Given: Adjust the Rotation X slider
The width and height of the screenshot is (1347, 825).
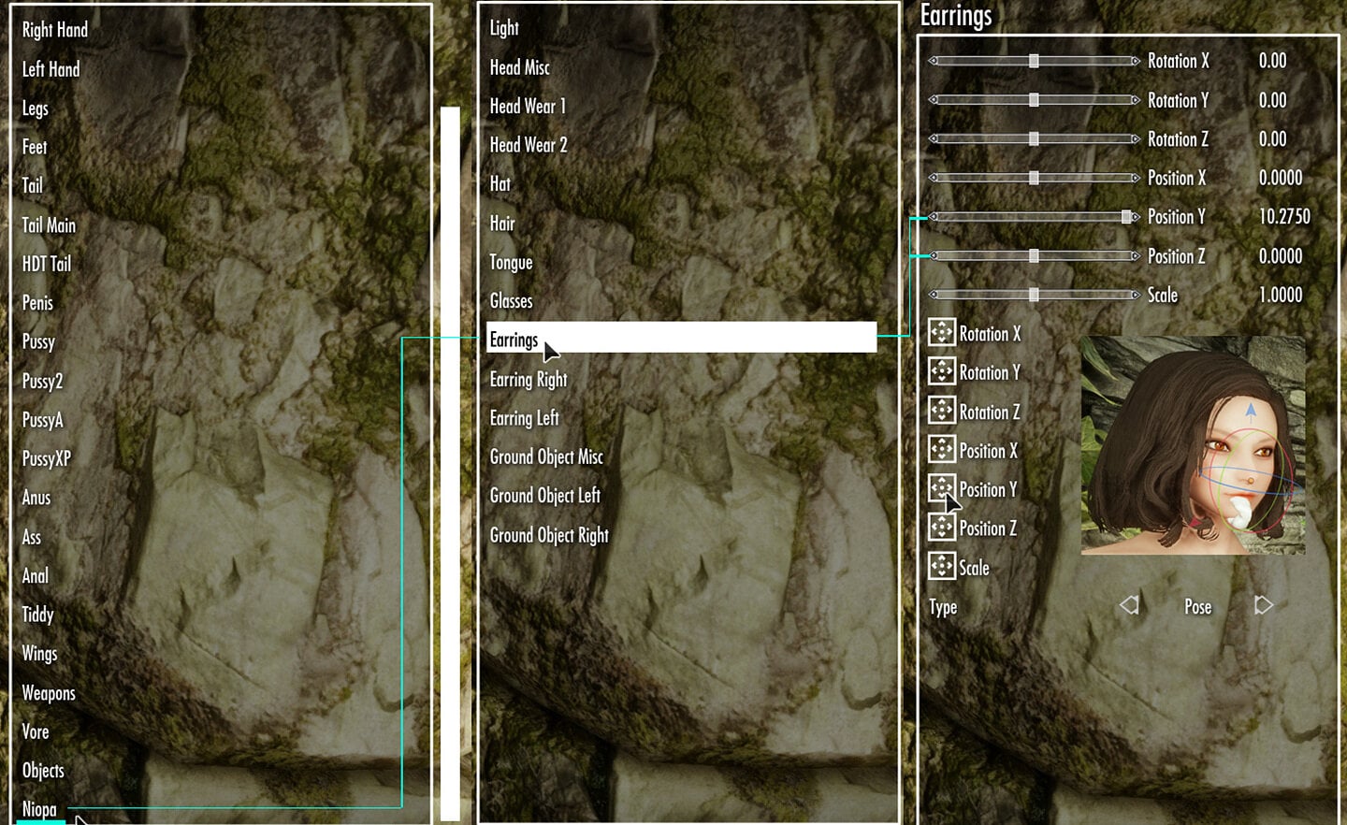Looking at the screenshot, I should [1034, 61].
